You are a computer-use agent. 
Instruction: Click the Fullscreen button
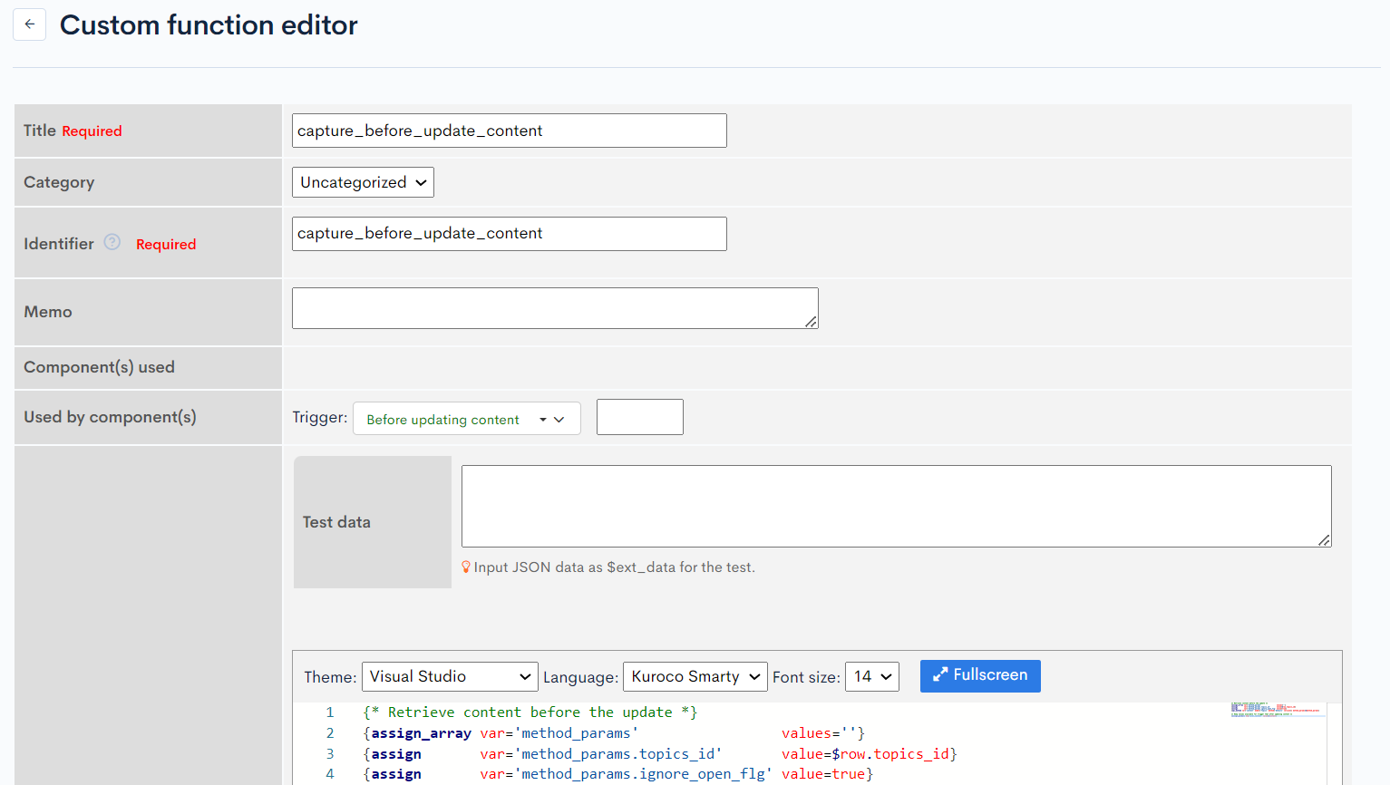click(980, 675)
